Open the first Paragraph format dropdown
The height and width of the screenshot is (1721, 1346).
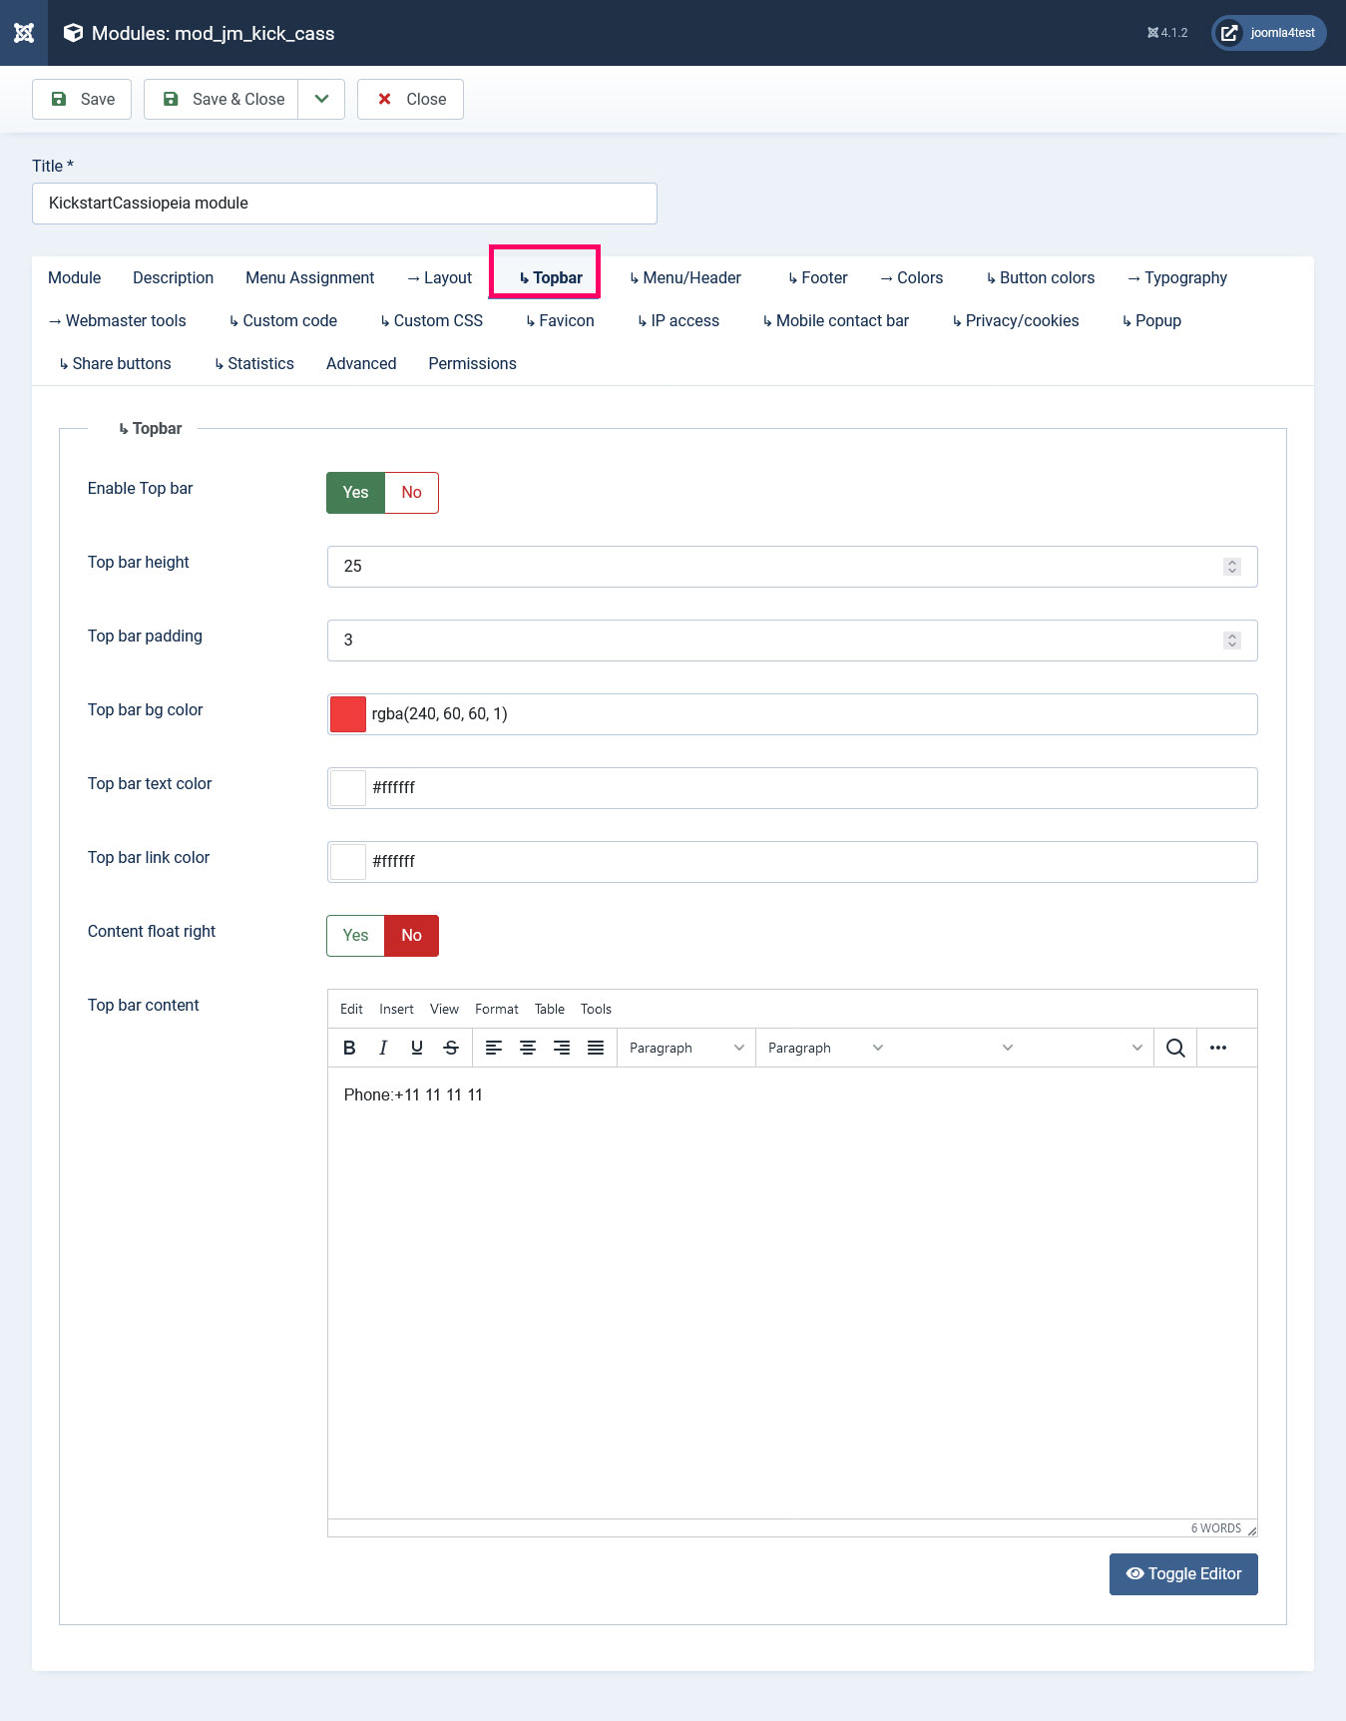[x=686, y=1048]
